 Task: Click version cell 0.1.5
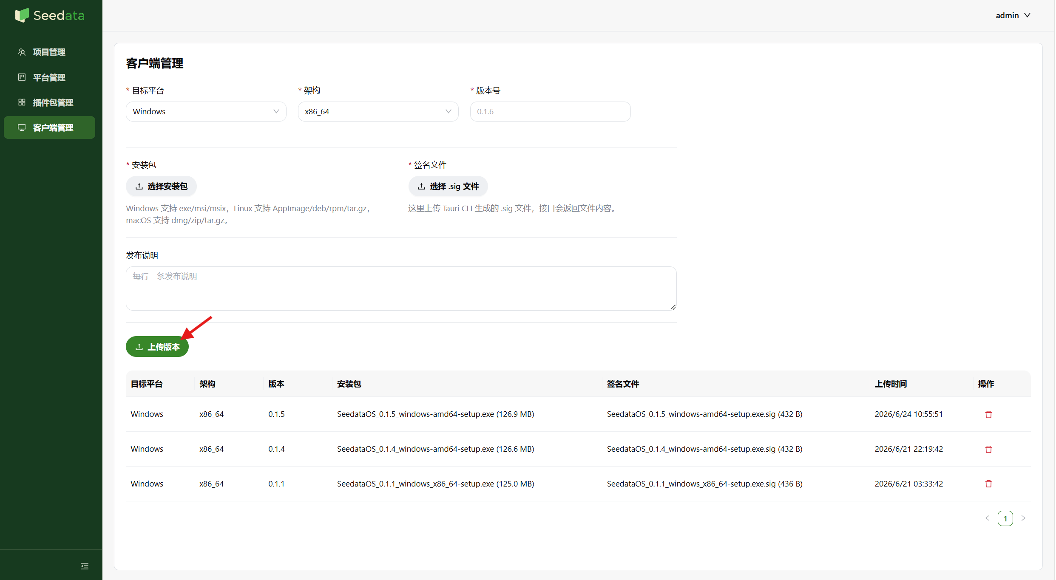pyautogui.click(x=276, y=414)
